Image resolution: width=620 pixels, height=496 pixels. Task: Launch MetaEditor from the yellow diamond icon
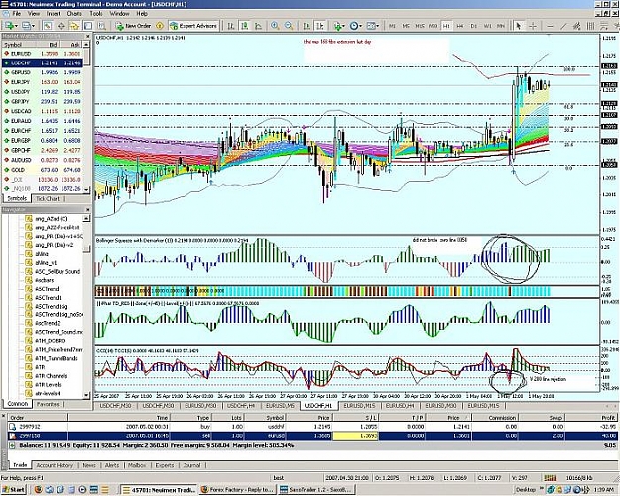[160, 26]
